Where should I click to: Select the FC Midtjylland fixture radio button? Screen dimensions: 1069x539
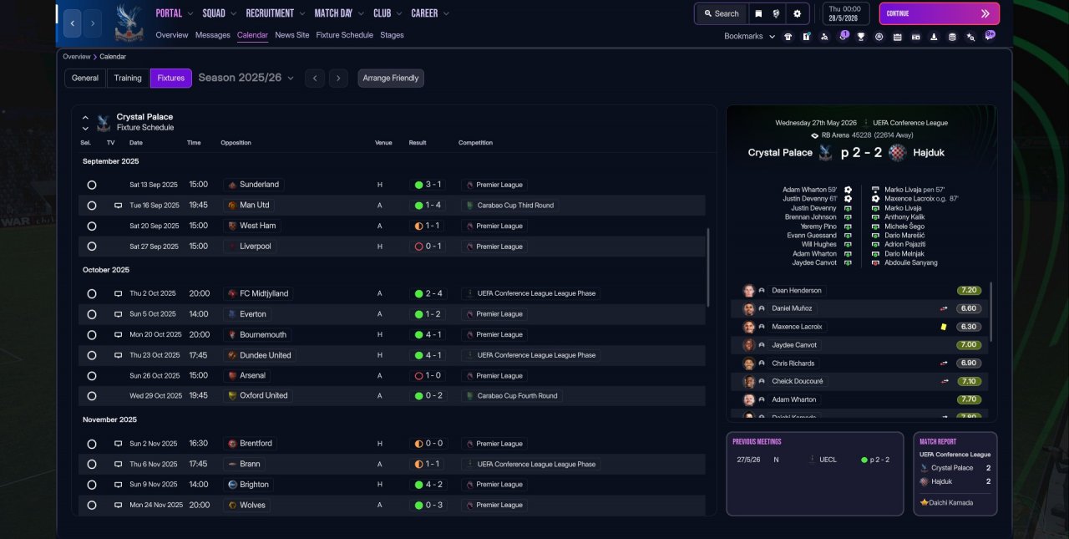(x=92, y=293)
